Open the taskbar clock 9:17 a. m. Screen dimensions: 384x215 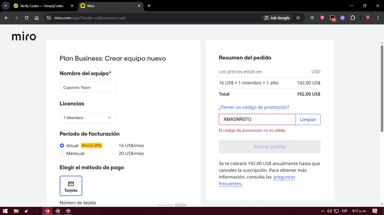coord(359,211)
